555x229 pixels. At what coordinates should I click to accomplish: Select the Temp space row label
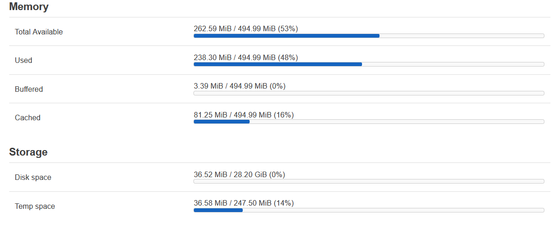(x=35, y=207)
